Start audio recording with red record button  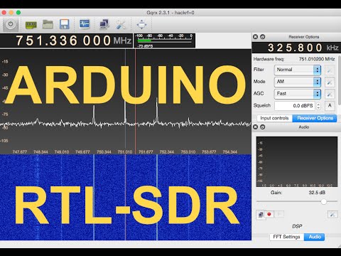(x=269, y=214)
